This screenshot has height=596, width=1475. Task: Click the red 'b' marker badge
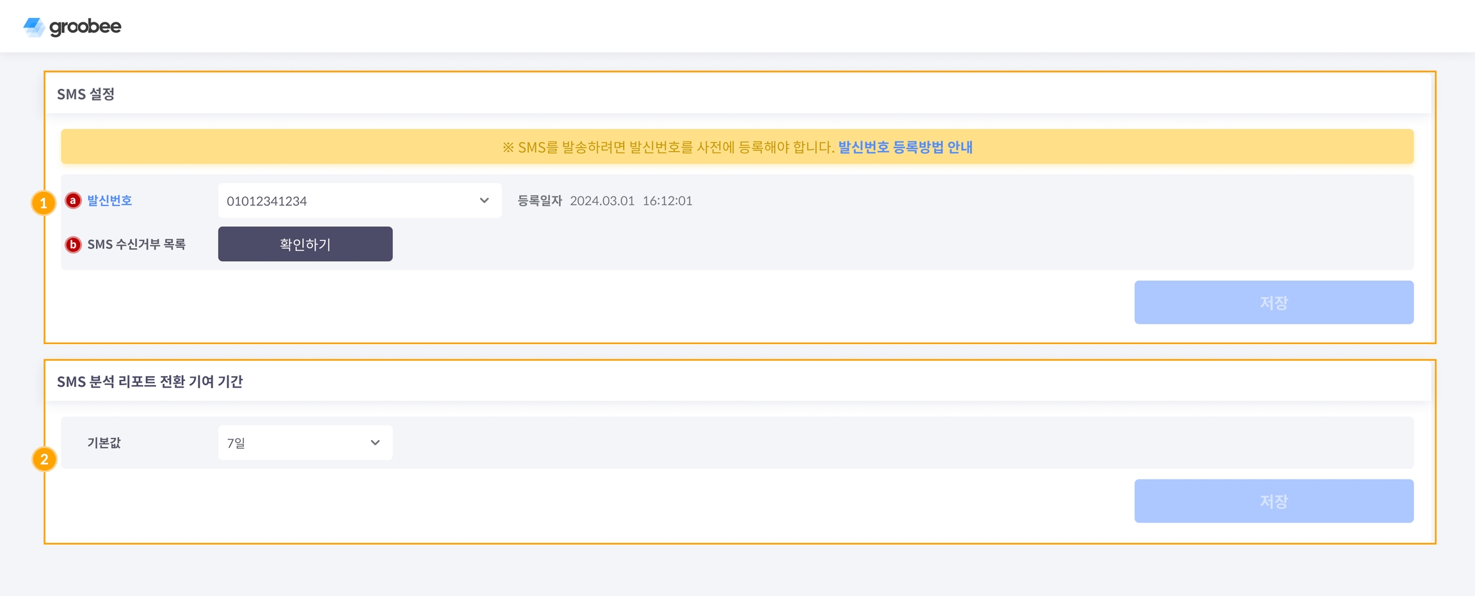coord(73,244)
